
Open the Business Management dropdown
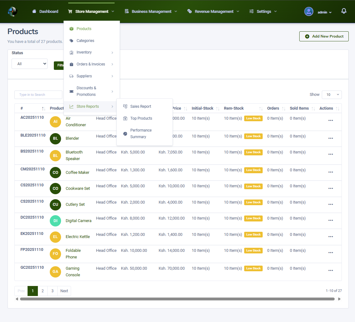(151, 11)
